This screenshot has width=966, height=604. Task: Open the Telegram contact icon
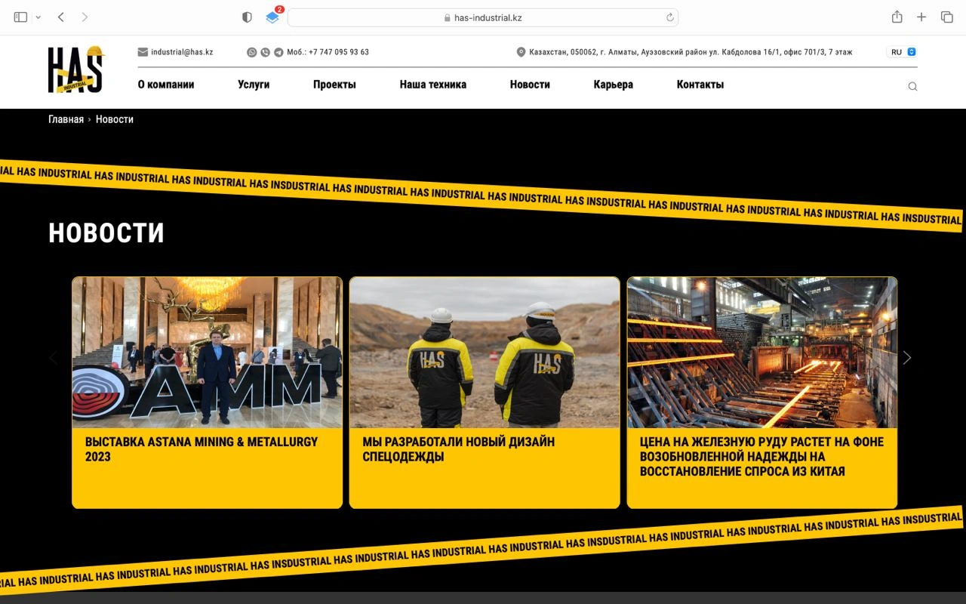point(278,52)
